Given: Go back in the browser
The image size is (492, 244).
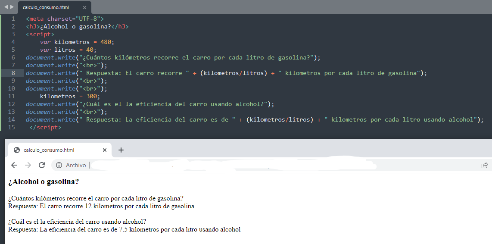Looking at the screenshot, I should tap(14, 165).
